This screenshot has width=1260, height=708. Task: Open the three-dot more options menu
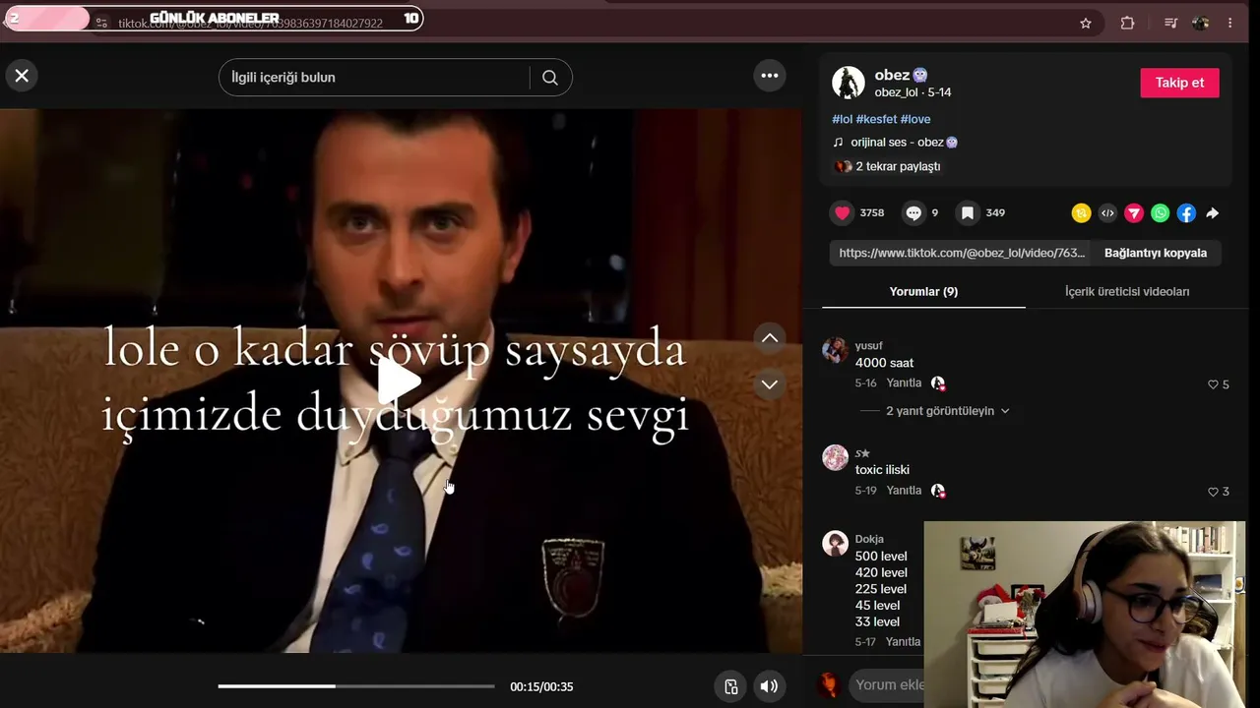point(770,76)
